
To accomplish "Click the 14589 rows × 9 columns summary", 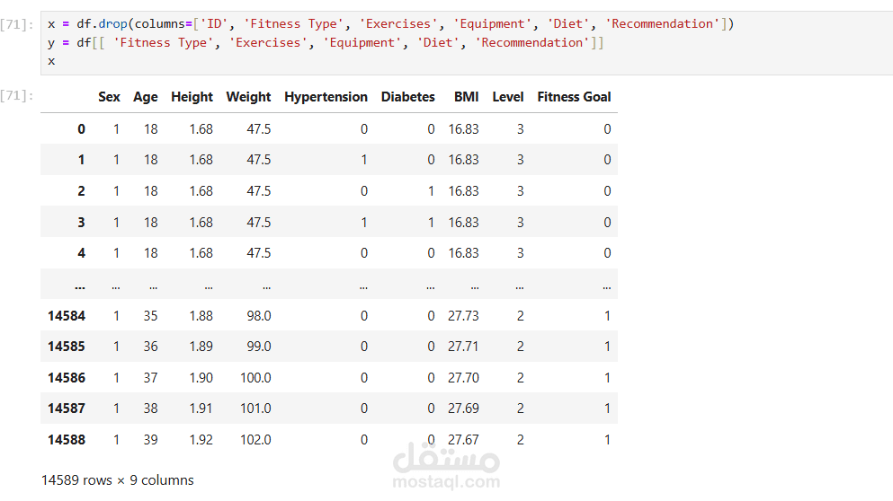I will tap(117, 480).
